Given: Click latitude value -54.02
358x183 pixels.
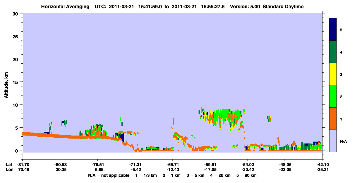Looking at the screenshot, I should (x=247, y=165).
